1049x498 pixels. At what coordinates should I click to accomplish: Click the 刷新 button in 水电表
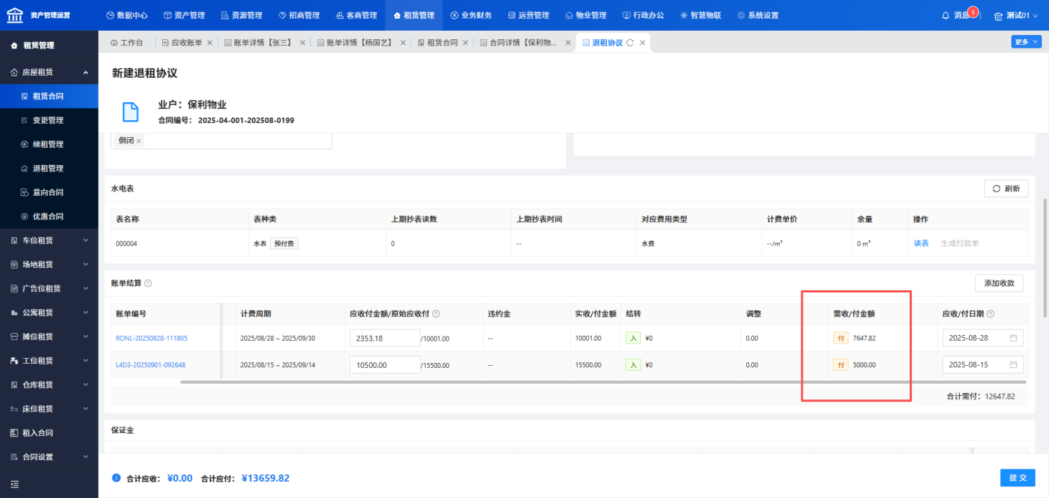[1006, 189]
